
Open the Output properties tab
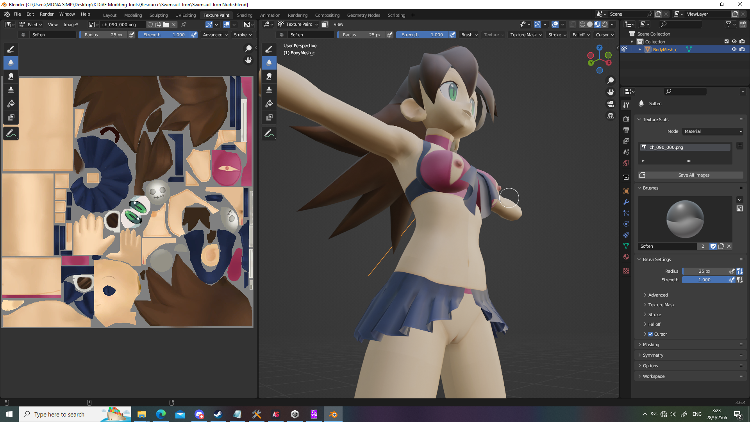point(626,130)
